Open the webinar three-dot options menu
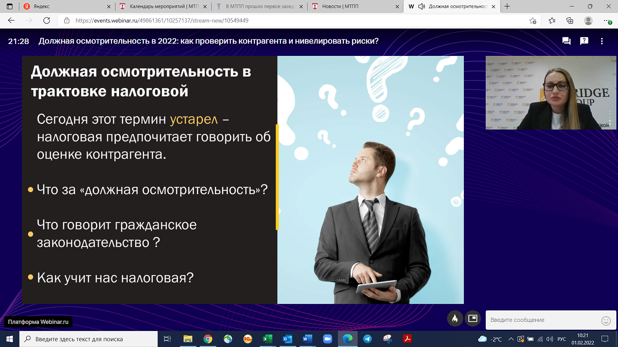 click(x=602, y=41)
